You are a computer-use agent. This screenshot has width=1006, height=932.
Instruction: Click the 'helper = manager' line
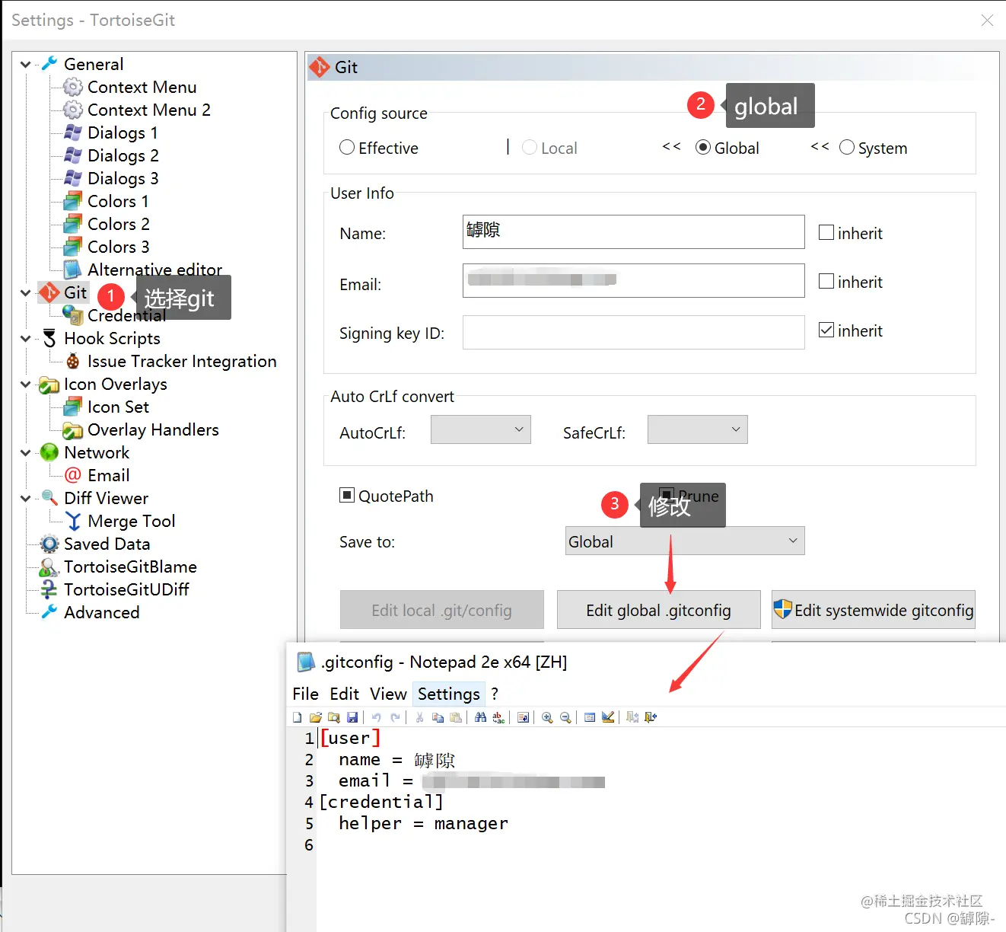[x=423, y=823]
